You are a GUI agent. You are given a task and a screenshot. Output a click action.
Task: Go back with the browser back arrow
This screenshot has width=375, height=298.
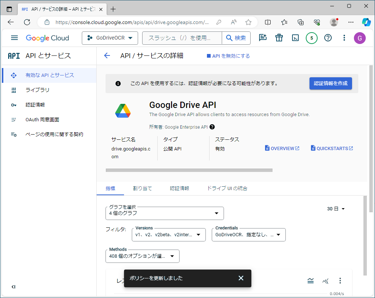point(11,22)
